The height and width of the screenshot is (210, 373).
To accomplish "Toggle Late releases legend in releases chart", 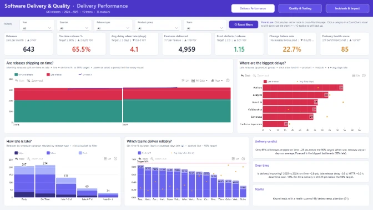I will [54, 74].
